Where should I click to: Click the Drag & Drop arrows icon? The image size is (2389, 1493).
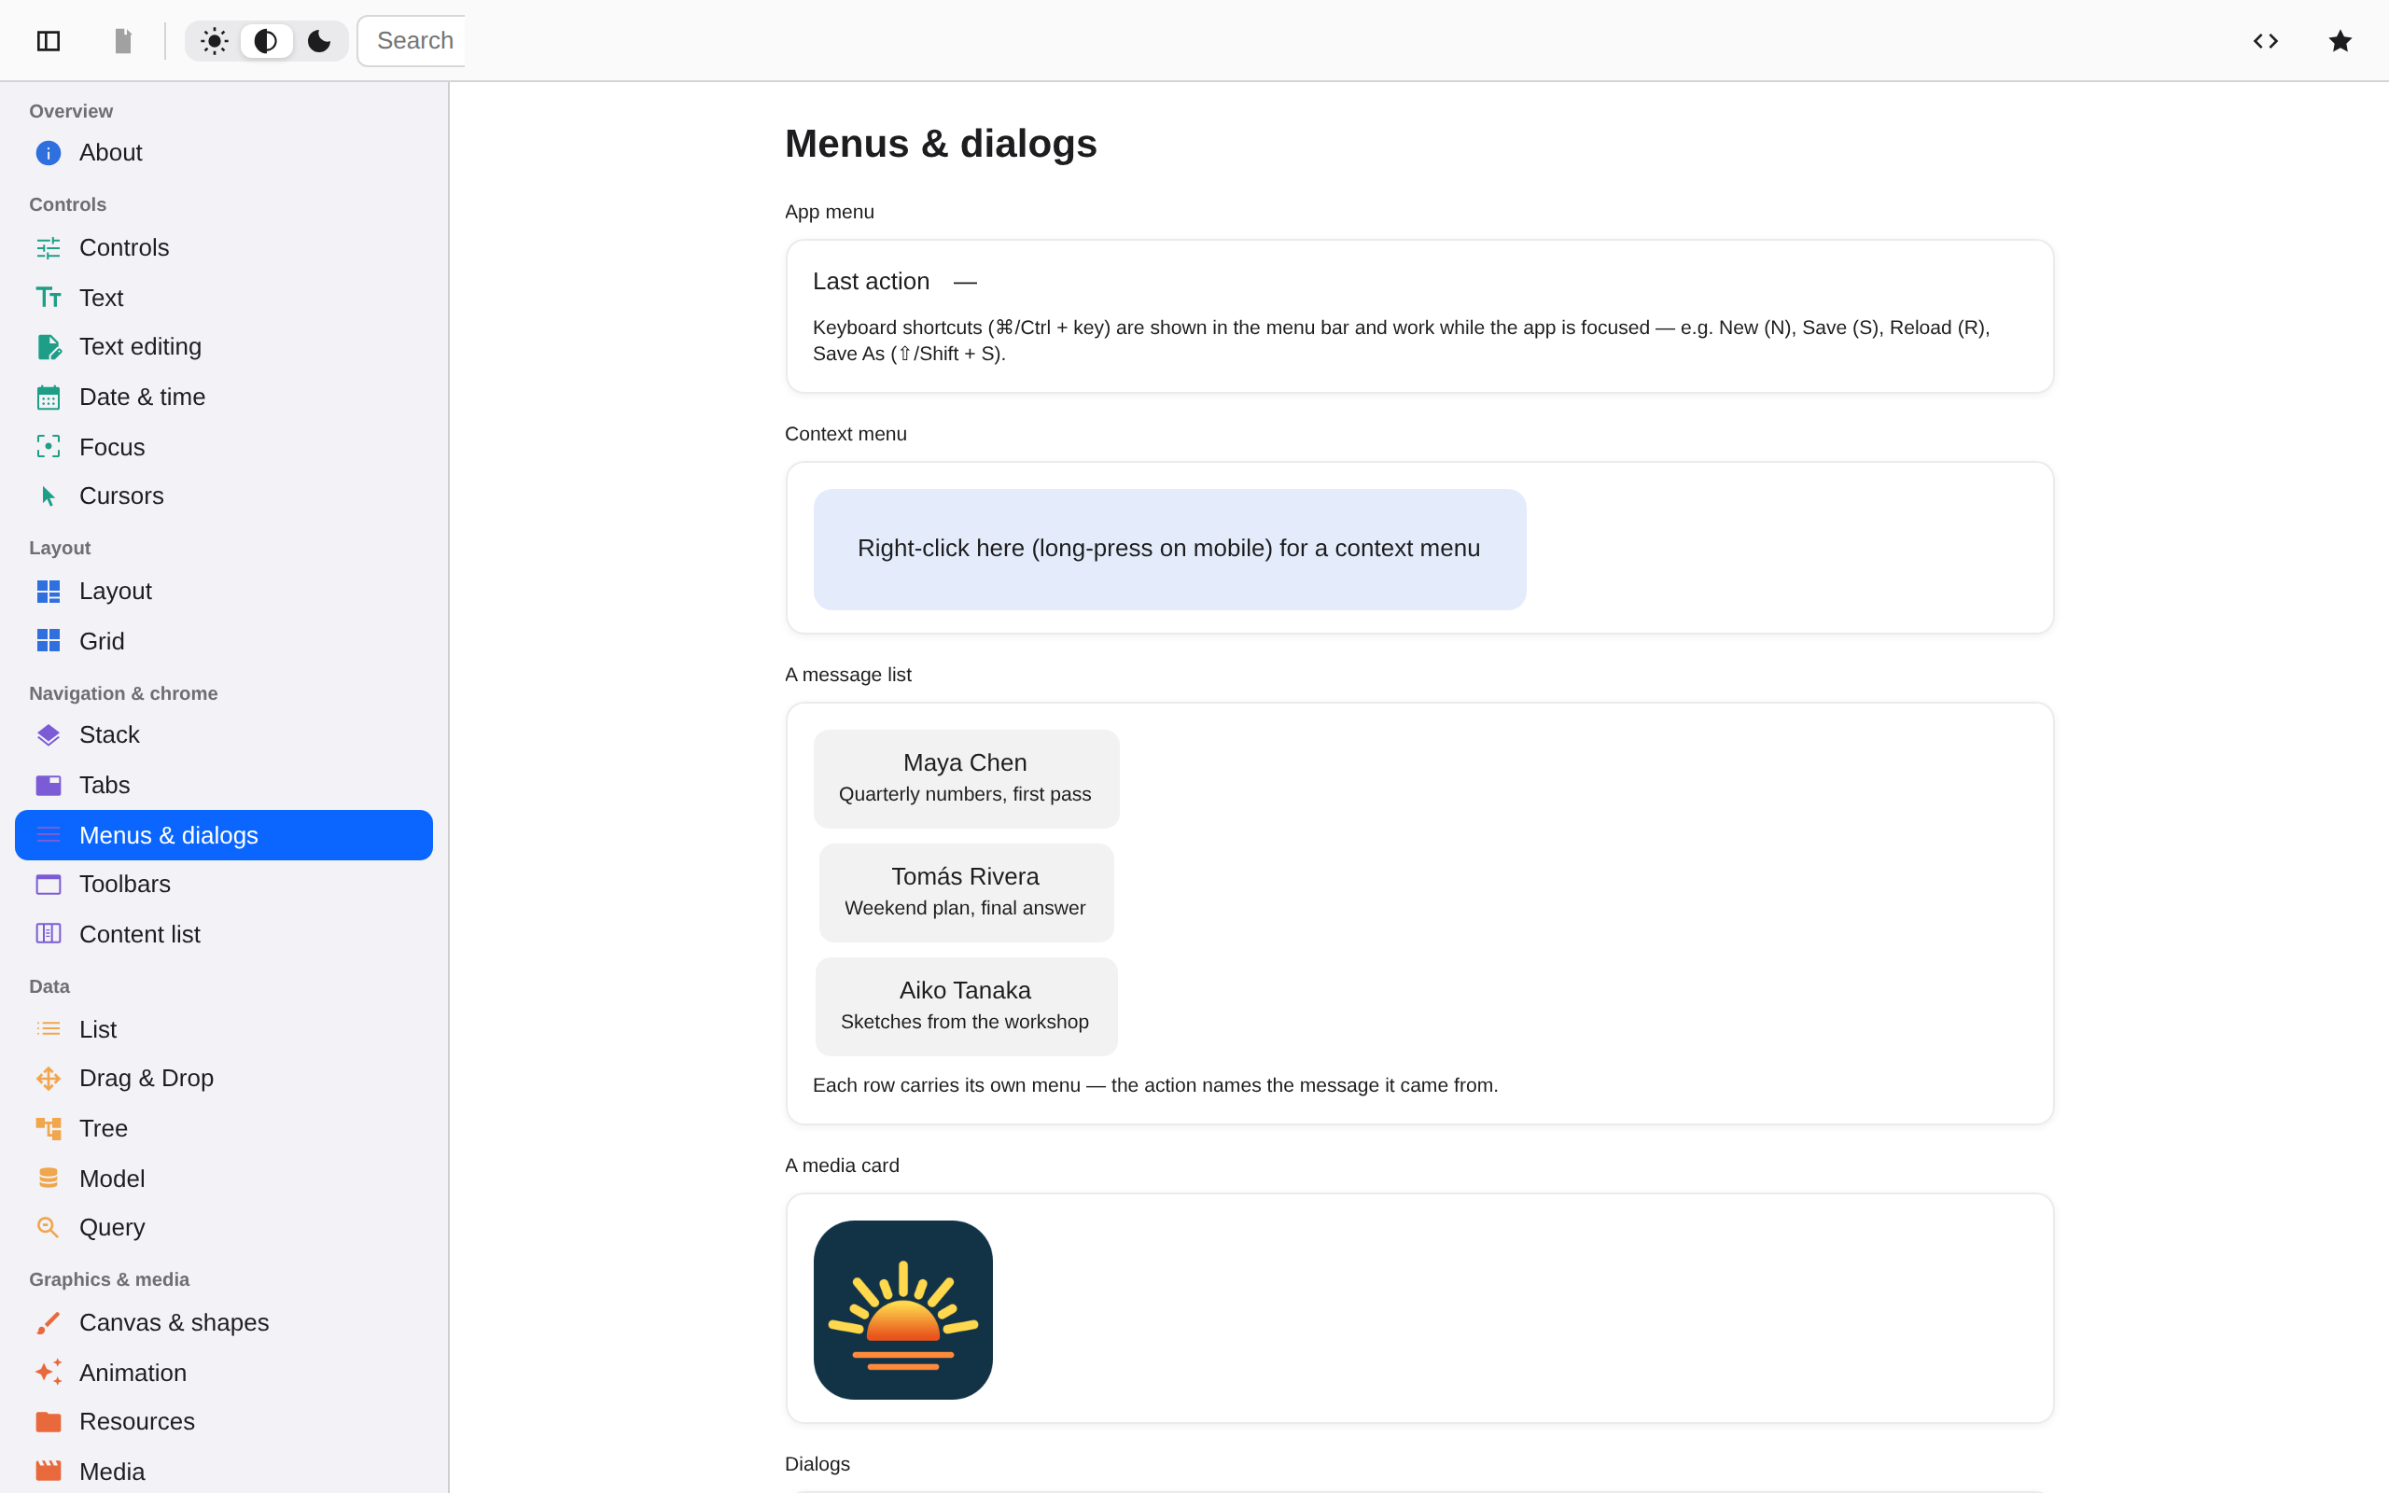(x=49, y=1079)
